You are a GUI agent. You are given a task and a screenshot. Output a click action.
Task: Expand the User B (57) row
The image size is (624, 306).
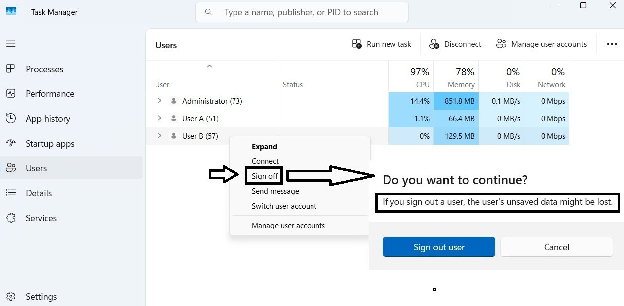point(159,136)
